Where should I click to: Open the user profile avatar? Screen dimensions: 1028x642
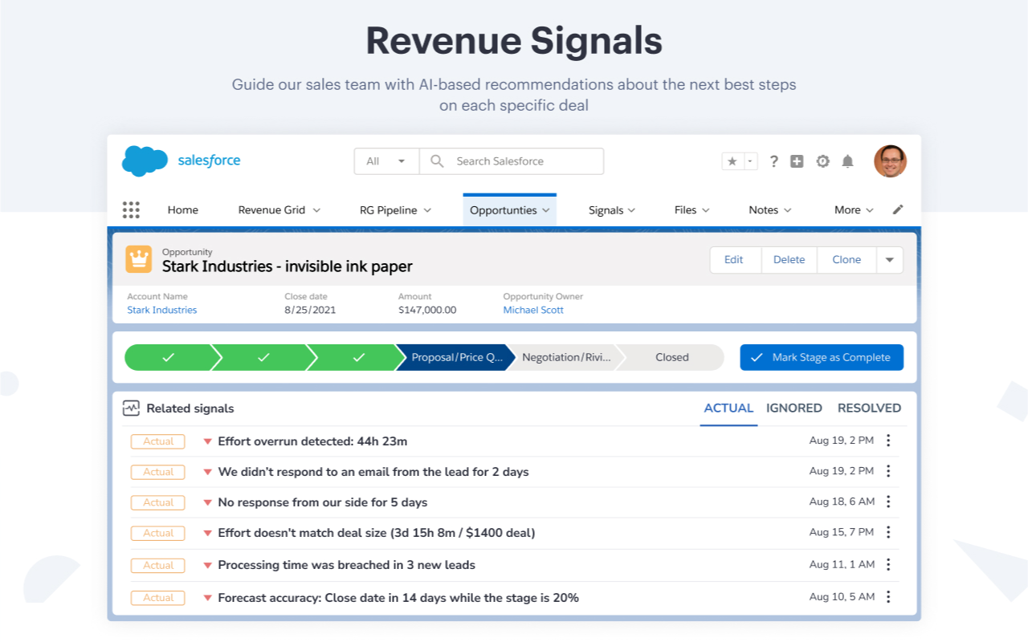890,161
